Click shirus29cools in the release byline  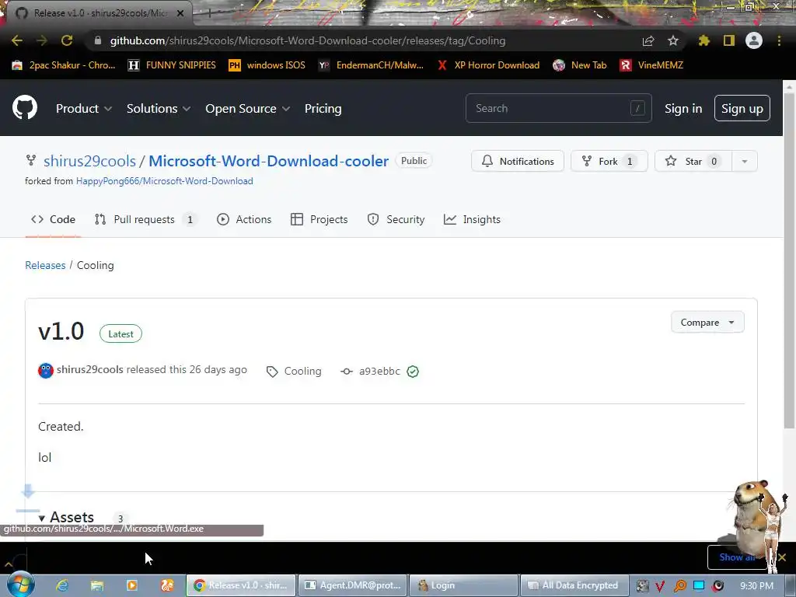coord(90,369)
